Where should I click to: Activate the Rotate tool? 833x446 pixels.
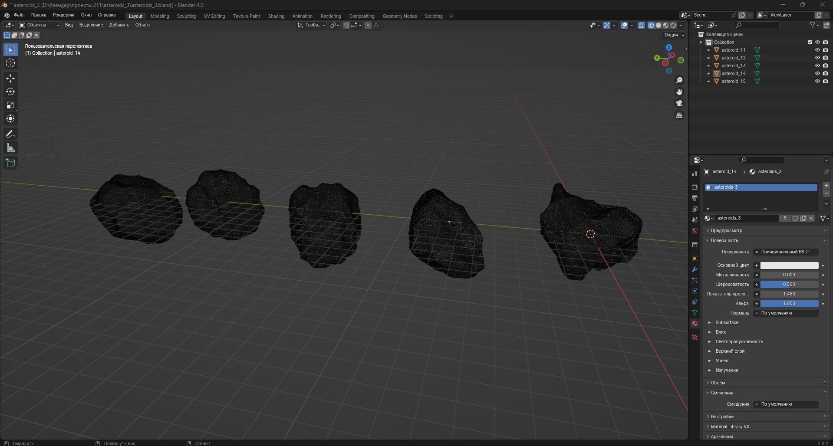point(10,92)
